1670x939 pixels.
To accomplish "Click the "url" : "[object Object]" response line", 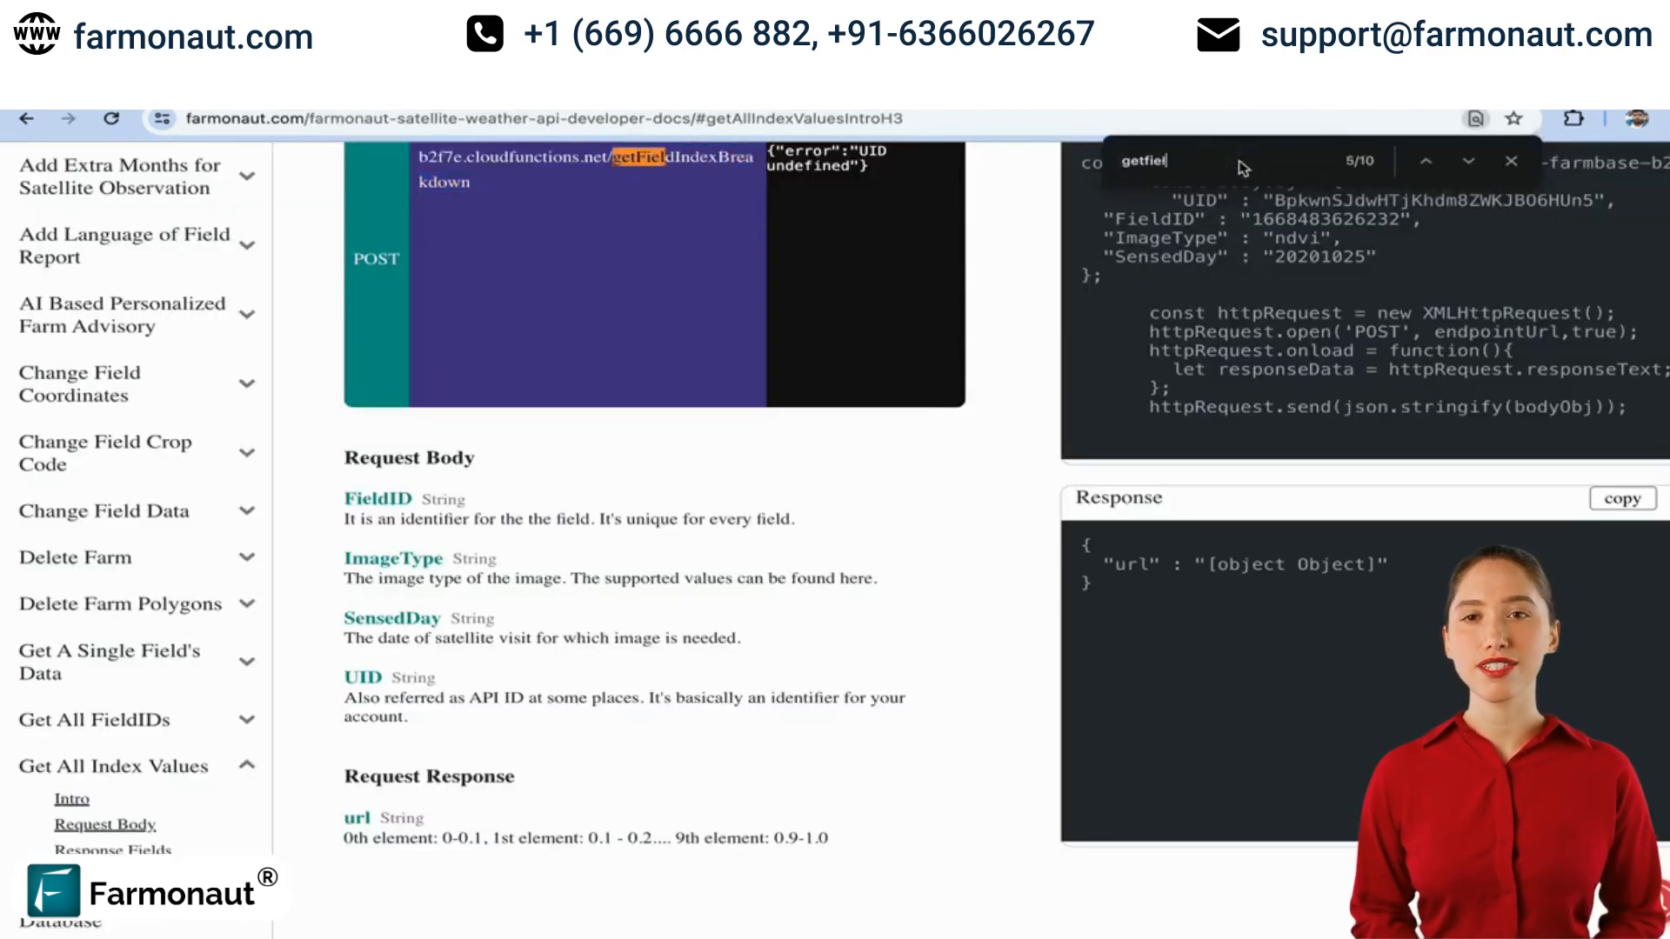I will tap(1246, 564).
